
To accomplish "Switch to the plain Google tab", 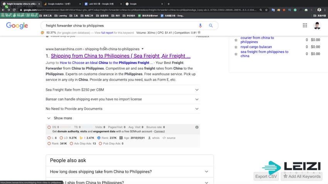I will pyautogui.click(x=144, y=4).
